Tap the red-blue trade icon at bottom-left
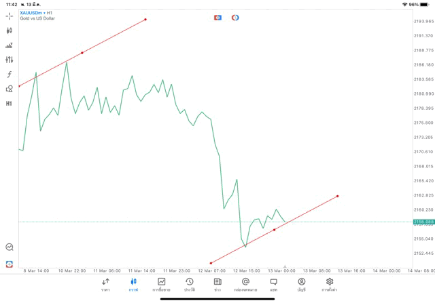This screenshot has width=435, height=303. [x=9, y=264]
